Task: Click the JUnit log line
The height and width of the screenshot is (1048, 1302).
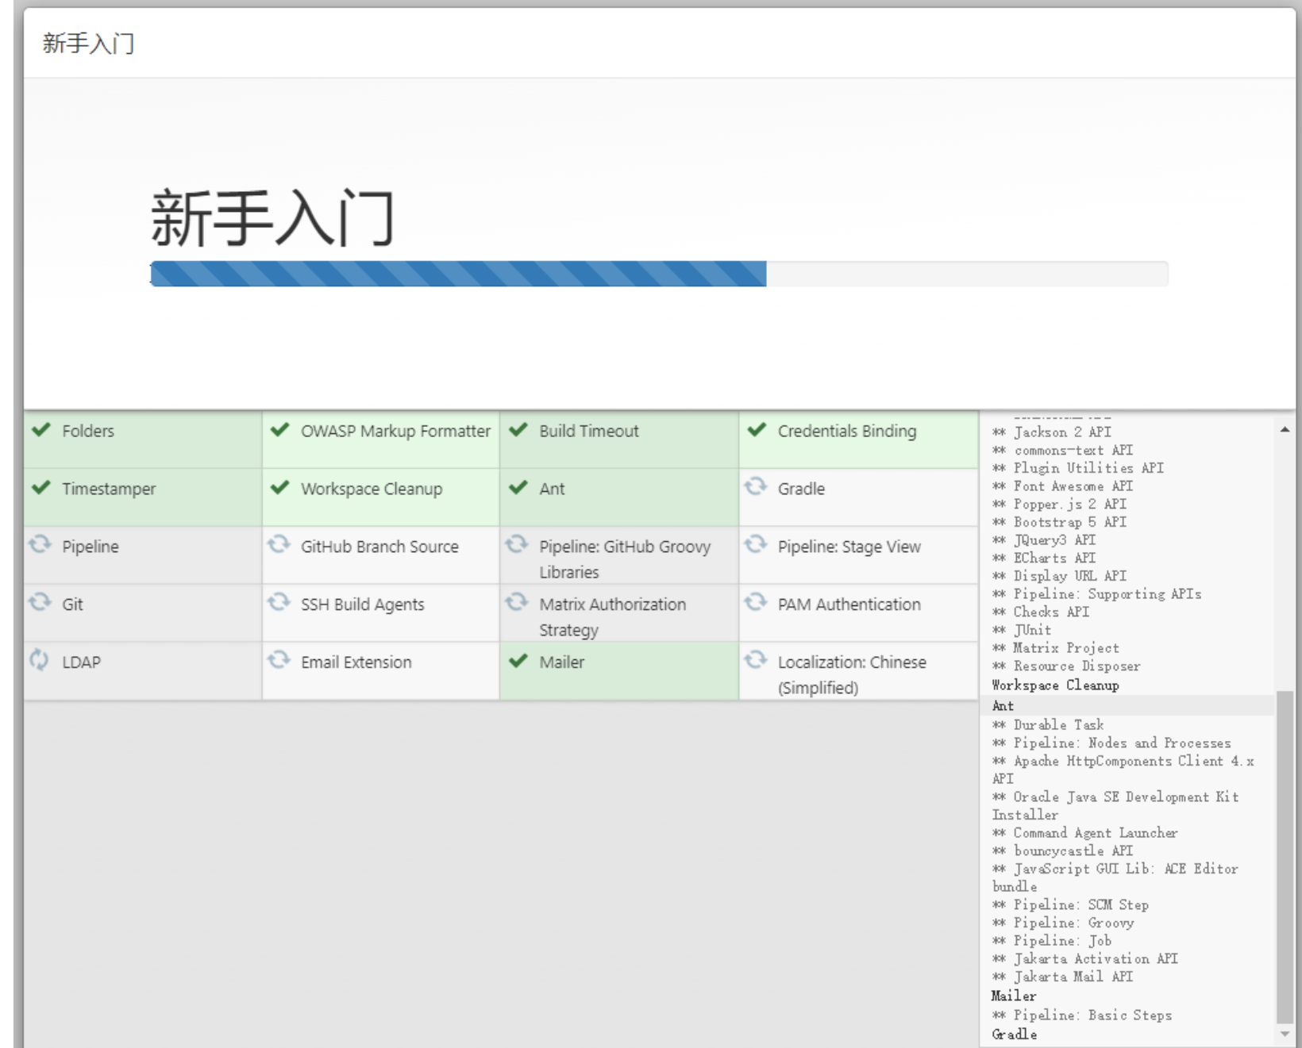Action: [1022, 630]
